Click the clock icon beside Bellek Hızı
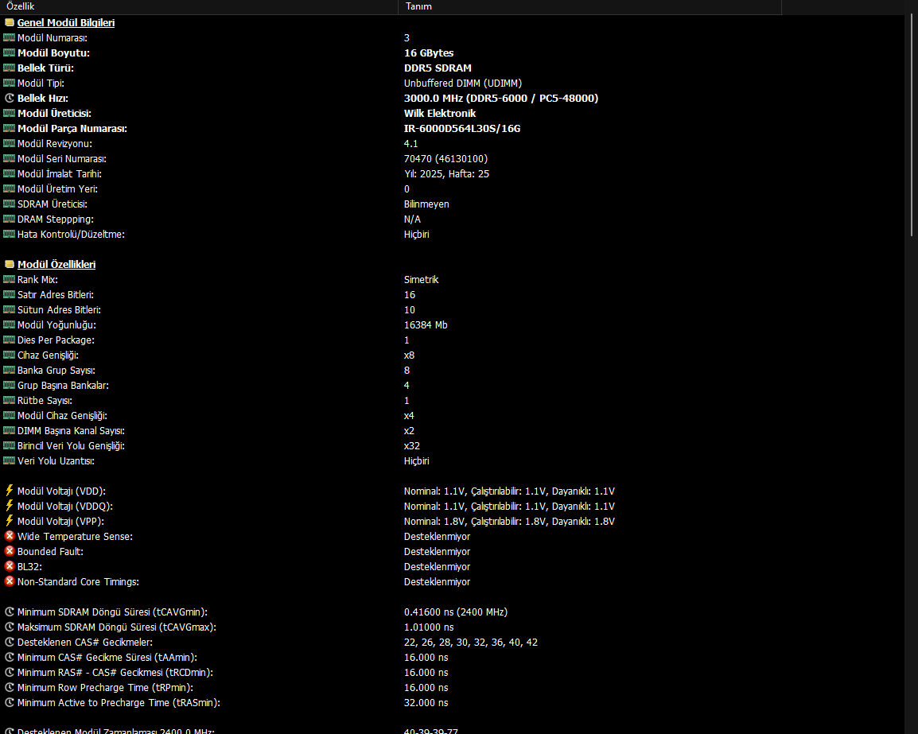 [10, 98]
